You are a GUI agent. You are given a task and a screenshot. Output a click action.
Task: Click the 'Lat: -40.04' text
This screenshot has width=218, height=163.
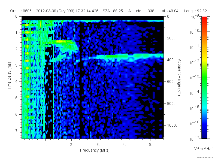coord(169,11)
